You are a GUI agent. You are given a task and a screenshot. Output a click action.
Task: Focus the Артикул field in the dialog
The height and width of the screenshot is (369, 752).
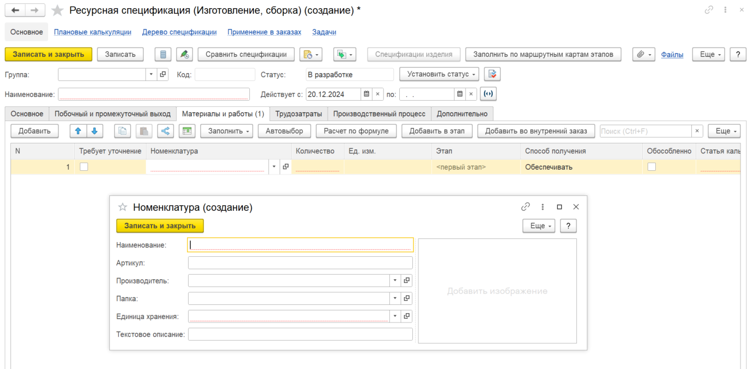300,263
